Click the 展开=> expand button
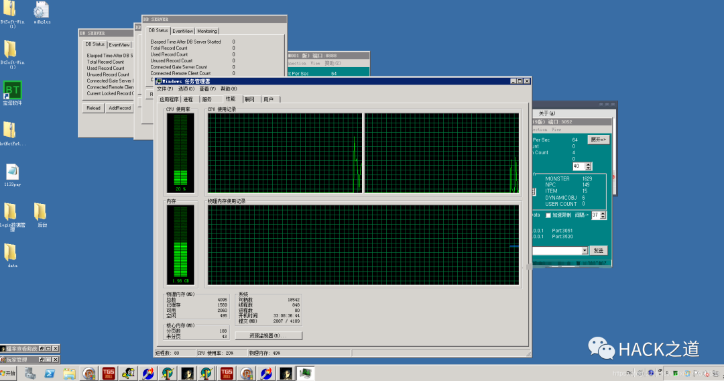 [x=599, y=140]
